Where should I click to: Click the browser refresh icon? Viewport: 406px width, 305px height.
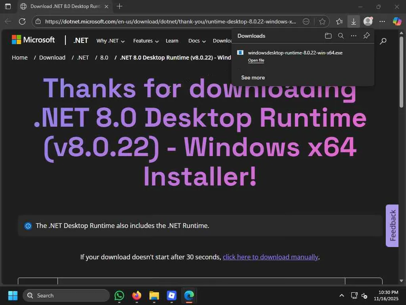point(22,21)
